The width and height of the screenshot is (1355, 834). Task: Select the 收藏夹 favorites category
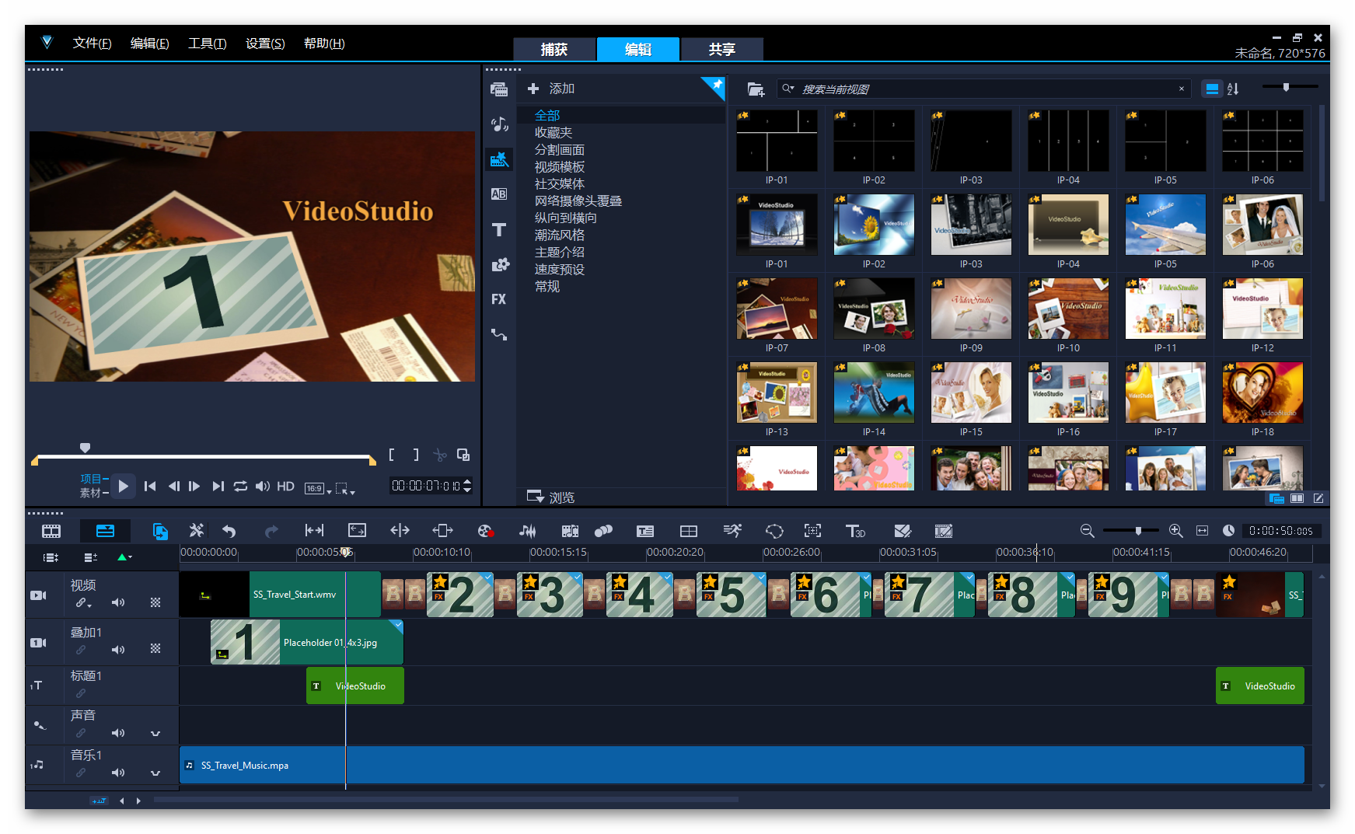click(x=554, y=133)
